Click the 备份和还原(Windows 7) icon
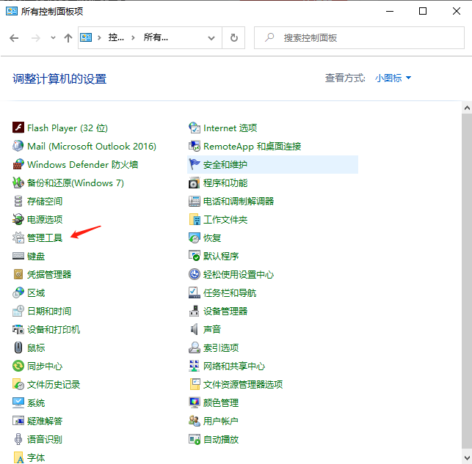Viewport: 472px width, 464px height. 18,183
